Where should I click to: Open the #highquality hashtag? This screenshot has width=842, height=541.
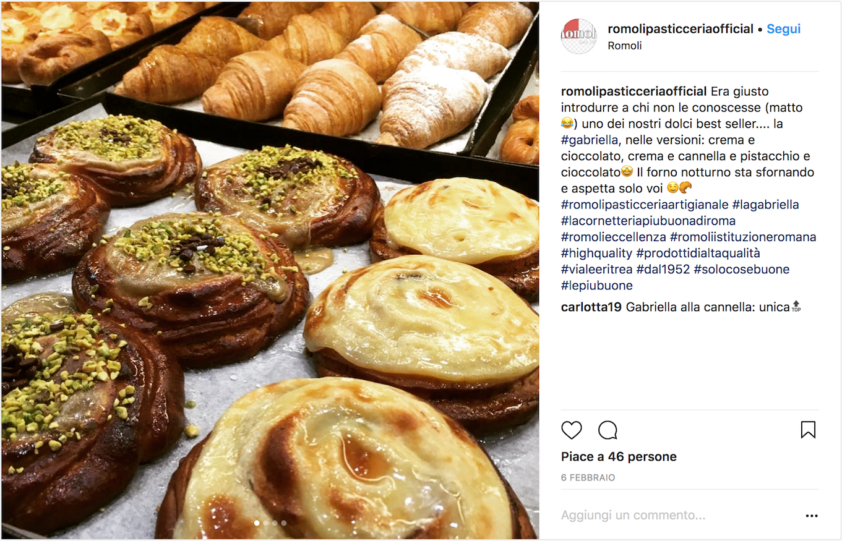(x=596, y=253)
